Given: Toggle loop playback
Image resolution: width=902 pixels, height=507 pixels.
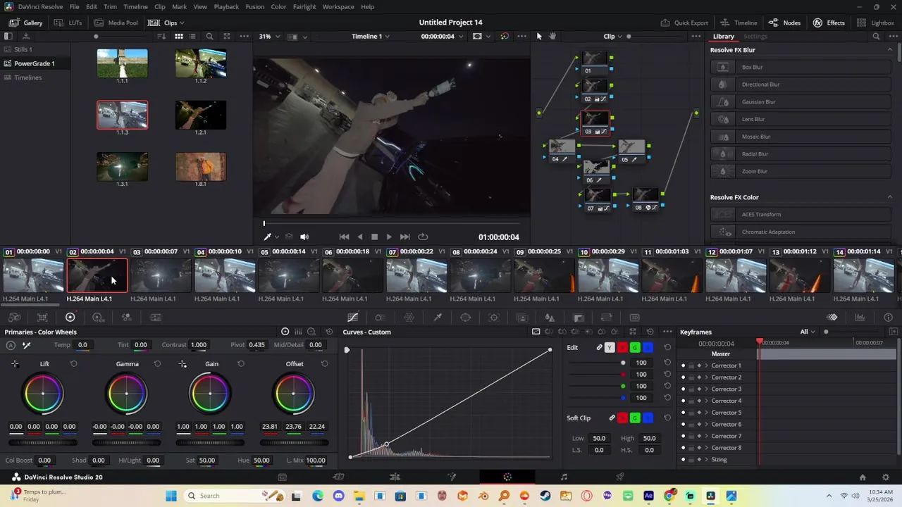Looking at the screenshot, I should point(423,237).
